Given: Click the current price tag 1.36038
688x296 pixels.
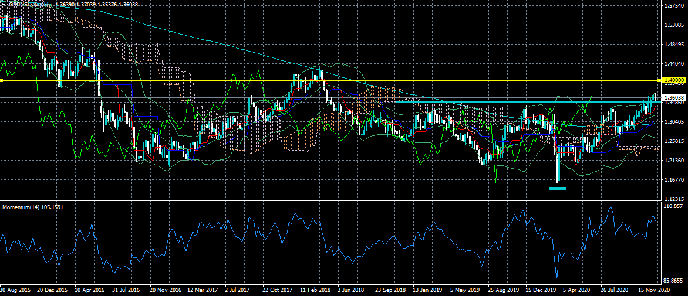Looking at the screenshot, I should (673, 97).
